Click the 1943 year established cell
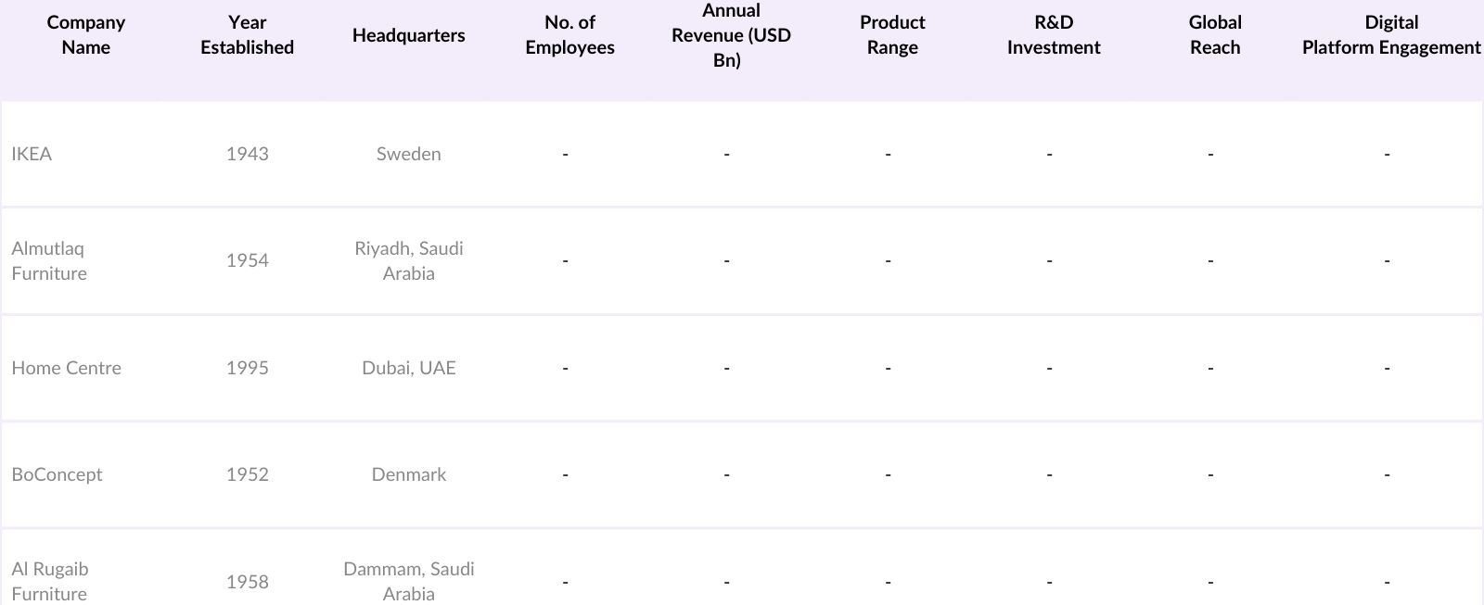This screenshot has height=605, width=1484. [x=247, y=154]
